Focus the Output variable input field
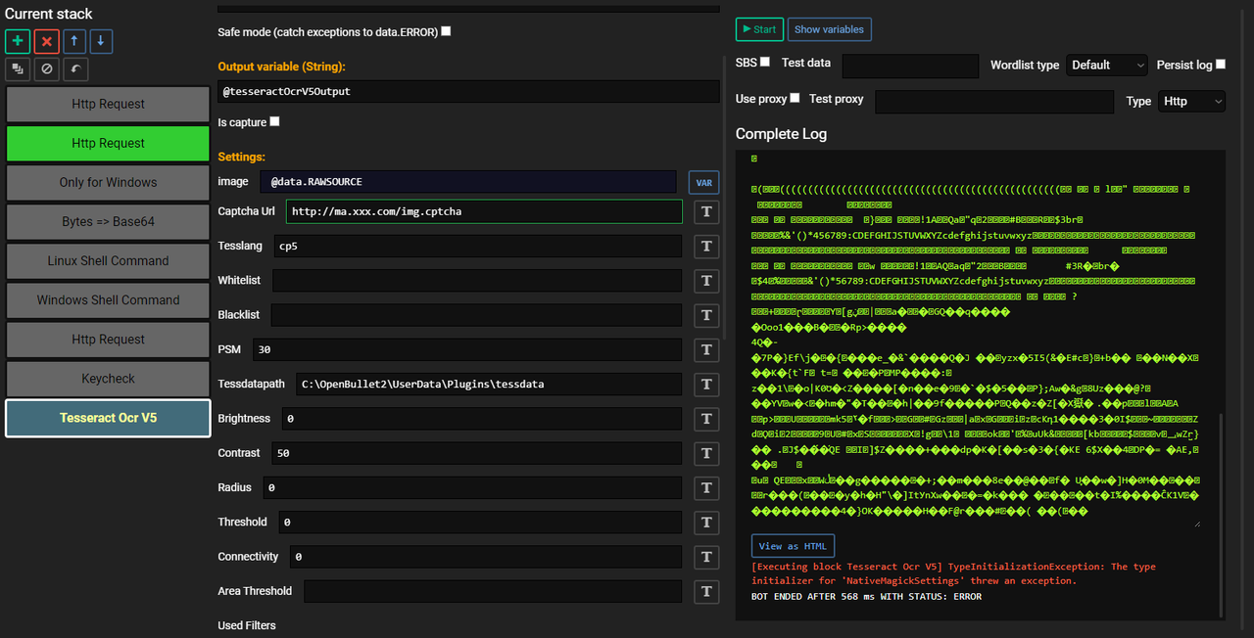The width and height of the screenshot is (1254, 638). click(x=468, y=91)
